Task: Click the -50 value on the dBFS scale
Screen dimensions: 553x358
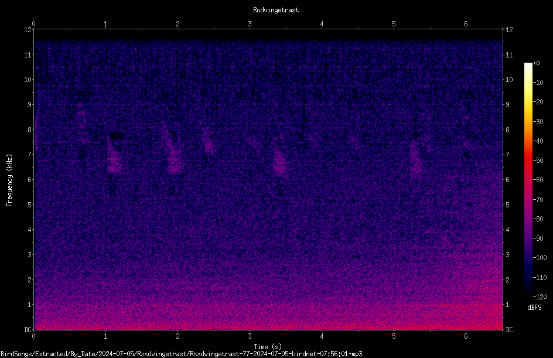Action: 538,161
